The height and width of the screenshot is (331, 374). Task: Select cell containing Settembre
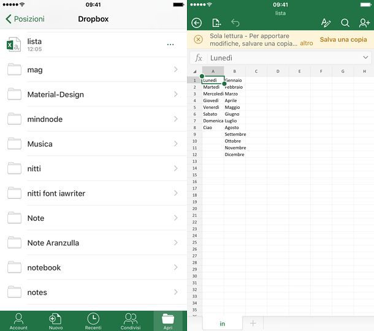click(x=235, y=134)
